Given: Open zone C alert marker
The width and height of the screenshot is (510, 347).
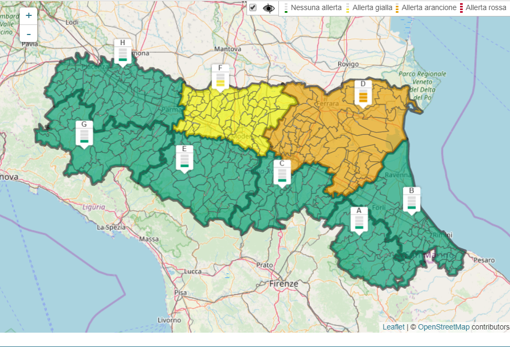Looking at the screenshot, I should [282, 173].
